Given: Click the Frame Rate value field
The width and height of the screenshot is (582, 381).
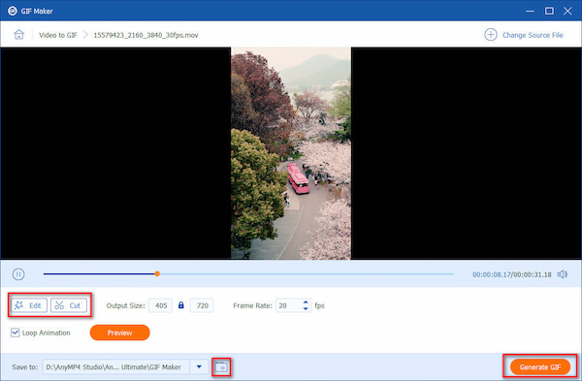Looking at the screenshot, I should pos(288,305).
